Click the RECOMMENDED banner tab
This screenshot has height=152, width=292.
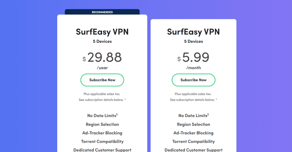102,12
